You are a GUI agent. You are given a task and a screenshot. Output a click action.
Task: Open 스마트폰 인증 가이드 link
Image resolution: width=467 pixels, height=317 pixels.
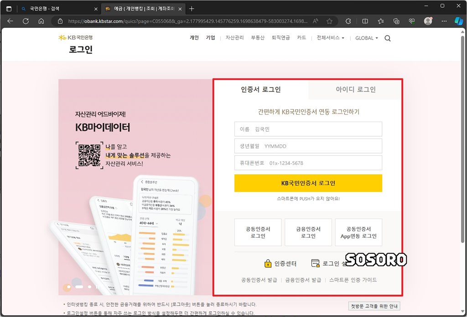coord(353,280)
